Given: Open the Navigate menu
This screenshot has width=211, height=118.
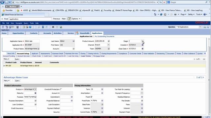Looking at the screenshot, I should pos(19,23).
